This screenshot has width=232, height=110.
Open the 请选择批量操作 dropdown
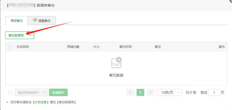(31, 92)
